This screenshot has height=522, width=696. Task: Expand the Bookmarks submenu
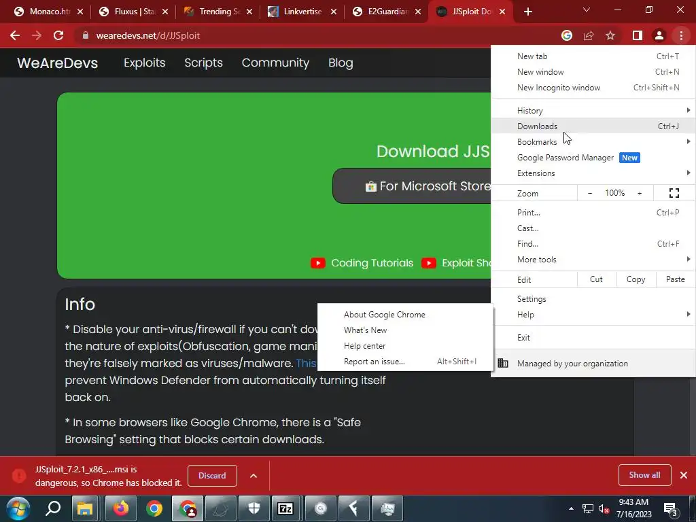(x=593, y=141)
